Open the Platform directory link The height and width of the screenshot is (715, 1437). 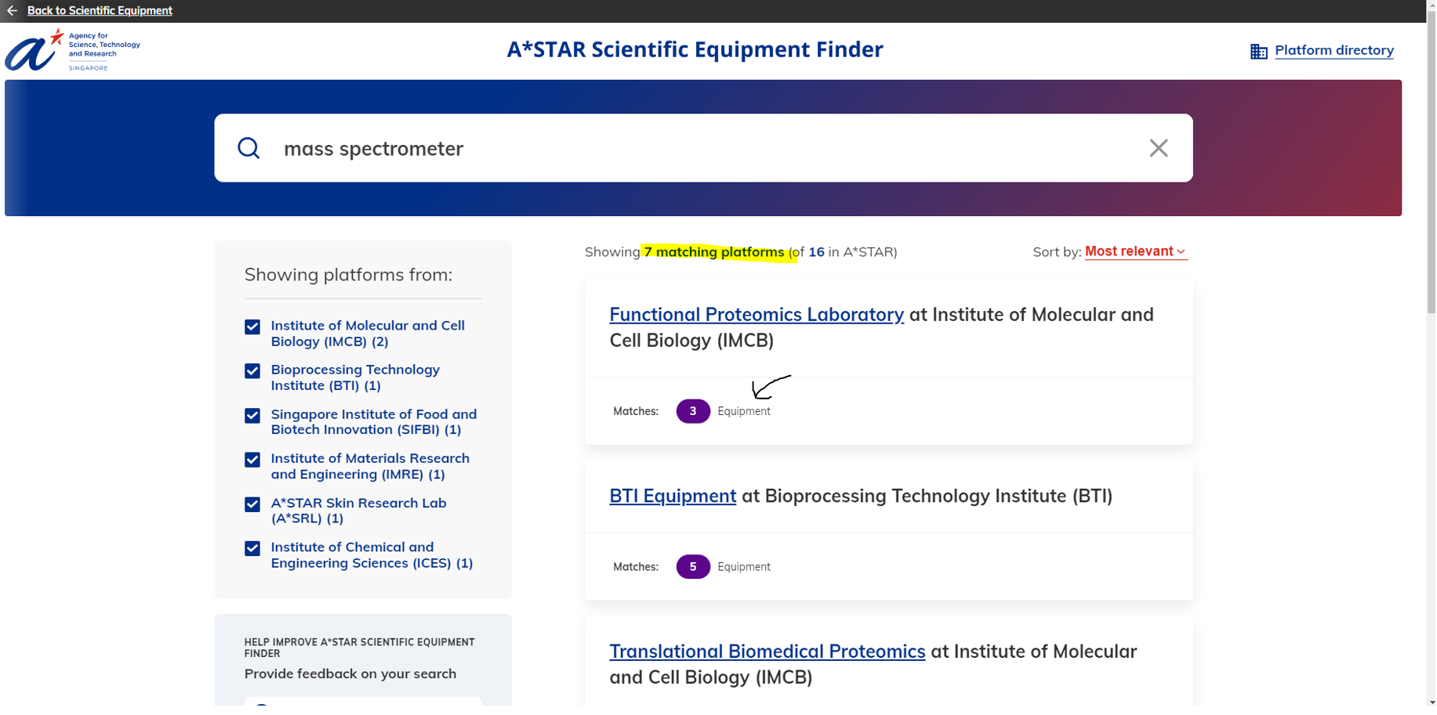click(1334, 50)
